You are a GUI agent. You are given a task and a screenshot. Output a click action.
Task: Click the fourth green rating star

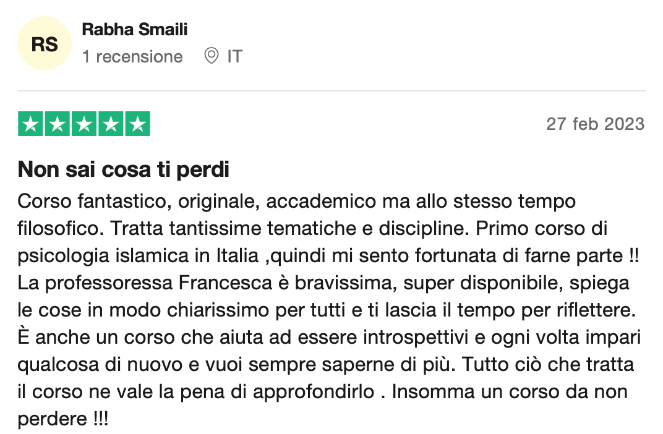pos(111,124)
